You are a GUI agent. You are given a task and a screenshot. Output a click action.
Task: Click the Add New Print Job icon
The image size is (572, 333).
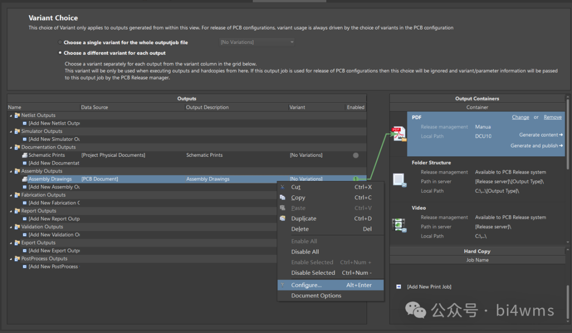[399, 286]
